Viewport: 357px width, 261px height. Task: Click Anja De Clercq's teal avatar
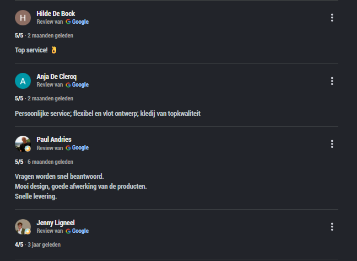(23, 81)
